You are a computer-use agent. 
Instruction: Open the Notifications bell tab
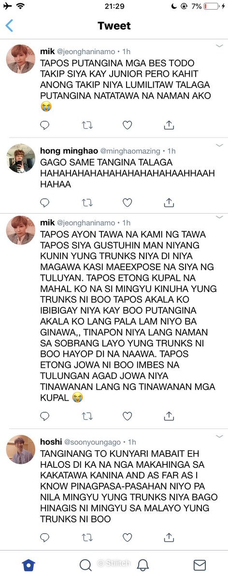tap(142, 565)
